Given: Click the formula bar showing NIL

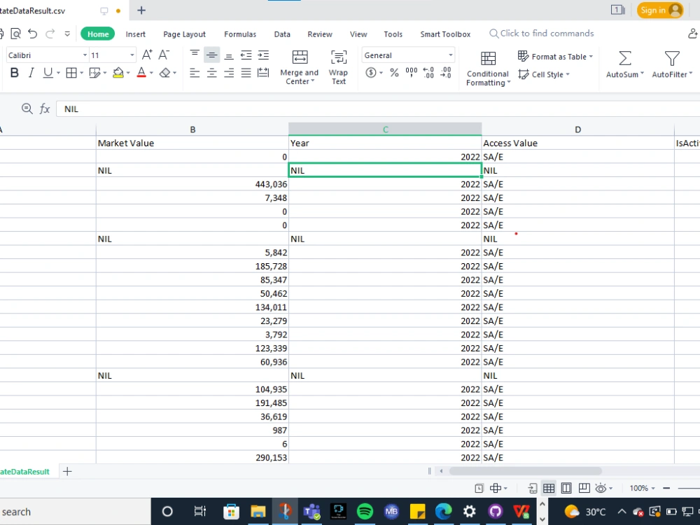Looking at the screenshot, I should coord(210,108).
